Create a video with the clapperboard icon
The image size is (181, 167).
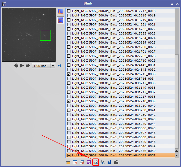tap(116, 162)
